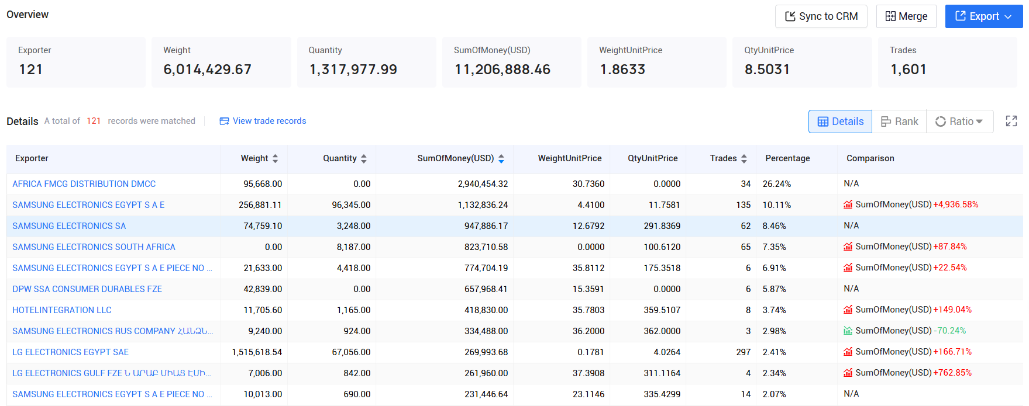Viewport: 1029px width, 406px height.
Task: Open SAMSUNG ELECTRONICS EGYPT S A E exporter
Action: pyautogui.click(x=88, y=205)
